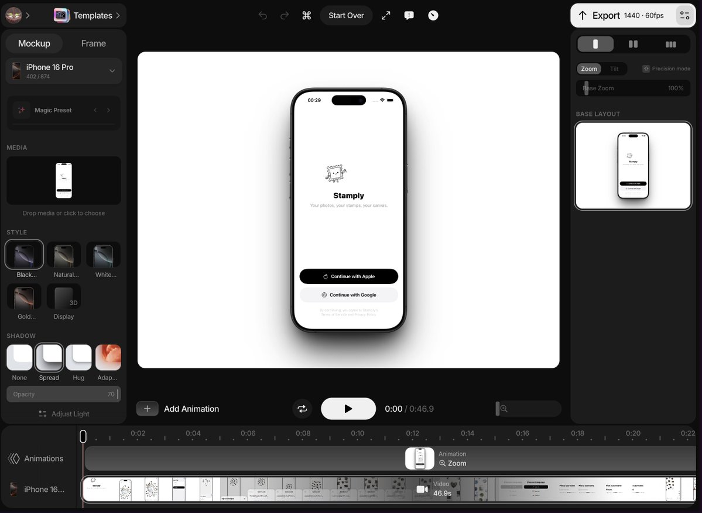
Task: Click the Animations track icon
Action: (14, 459)
